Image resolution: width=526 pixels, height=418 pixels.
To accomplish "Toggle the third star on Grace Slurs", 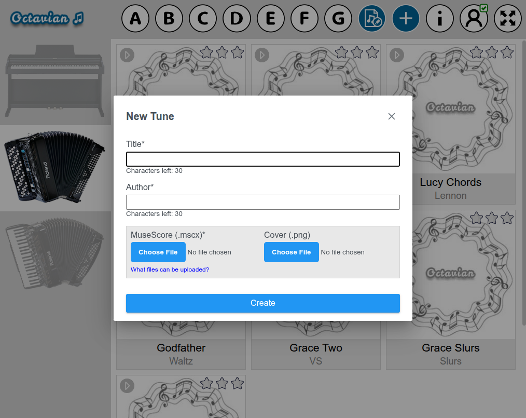I will tap(507, 218).
